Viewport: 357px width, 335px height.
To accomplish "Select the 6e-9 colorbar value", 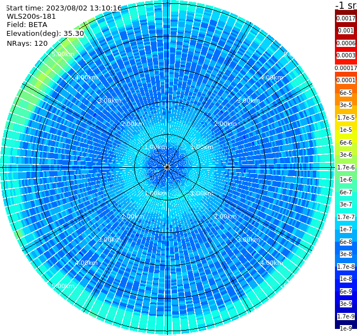I will click(x=346, y=291).
